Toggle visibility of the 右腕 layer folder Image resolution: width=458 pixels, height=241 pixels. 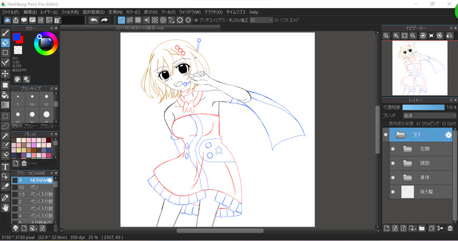click(x=393, y=149)
